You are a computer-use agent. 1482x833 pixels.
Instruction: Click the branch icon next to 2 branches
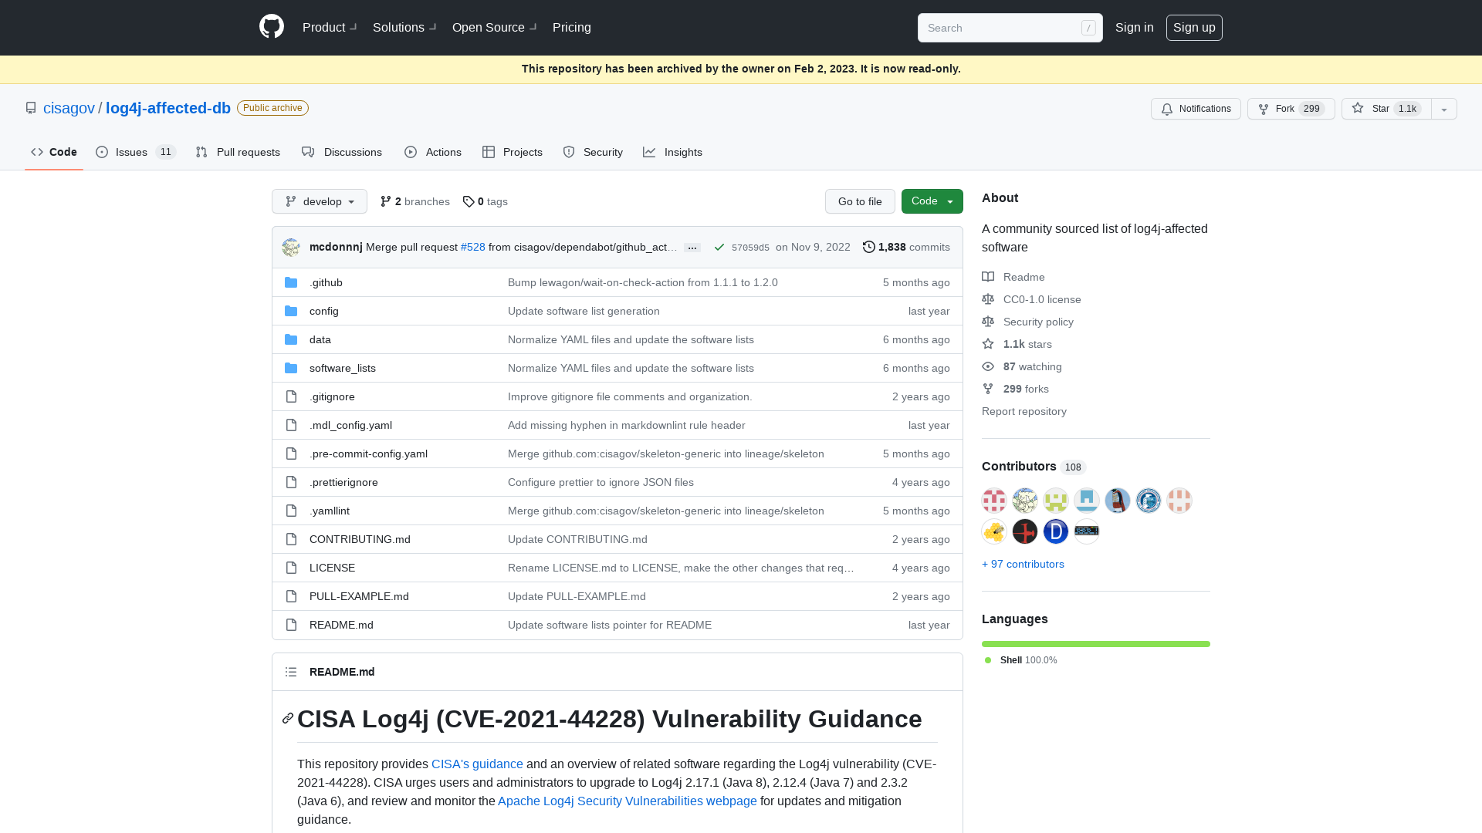pos(386,201)
